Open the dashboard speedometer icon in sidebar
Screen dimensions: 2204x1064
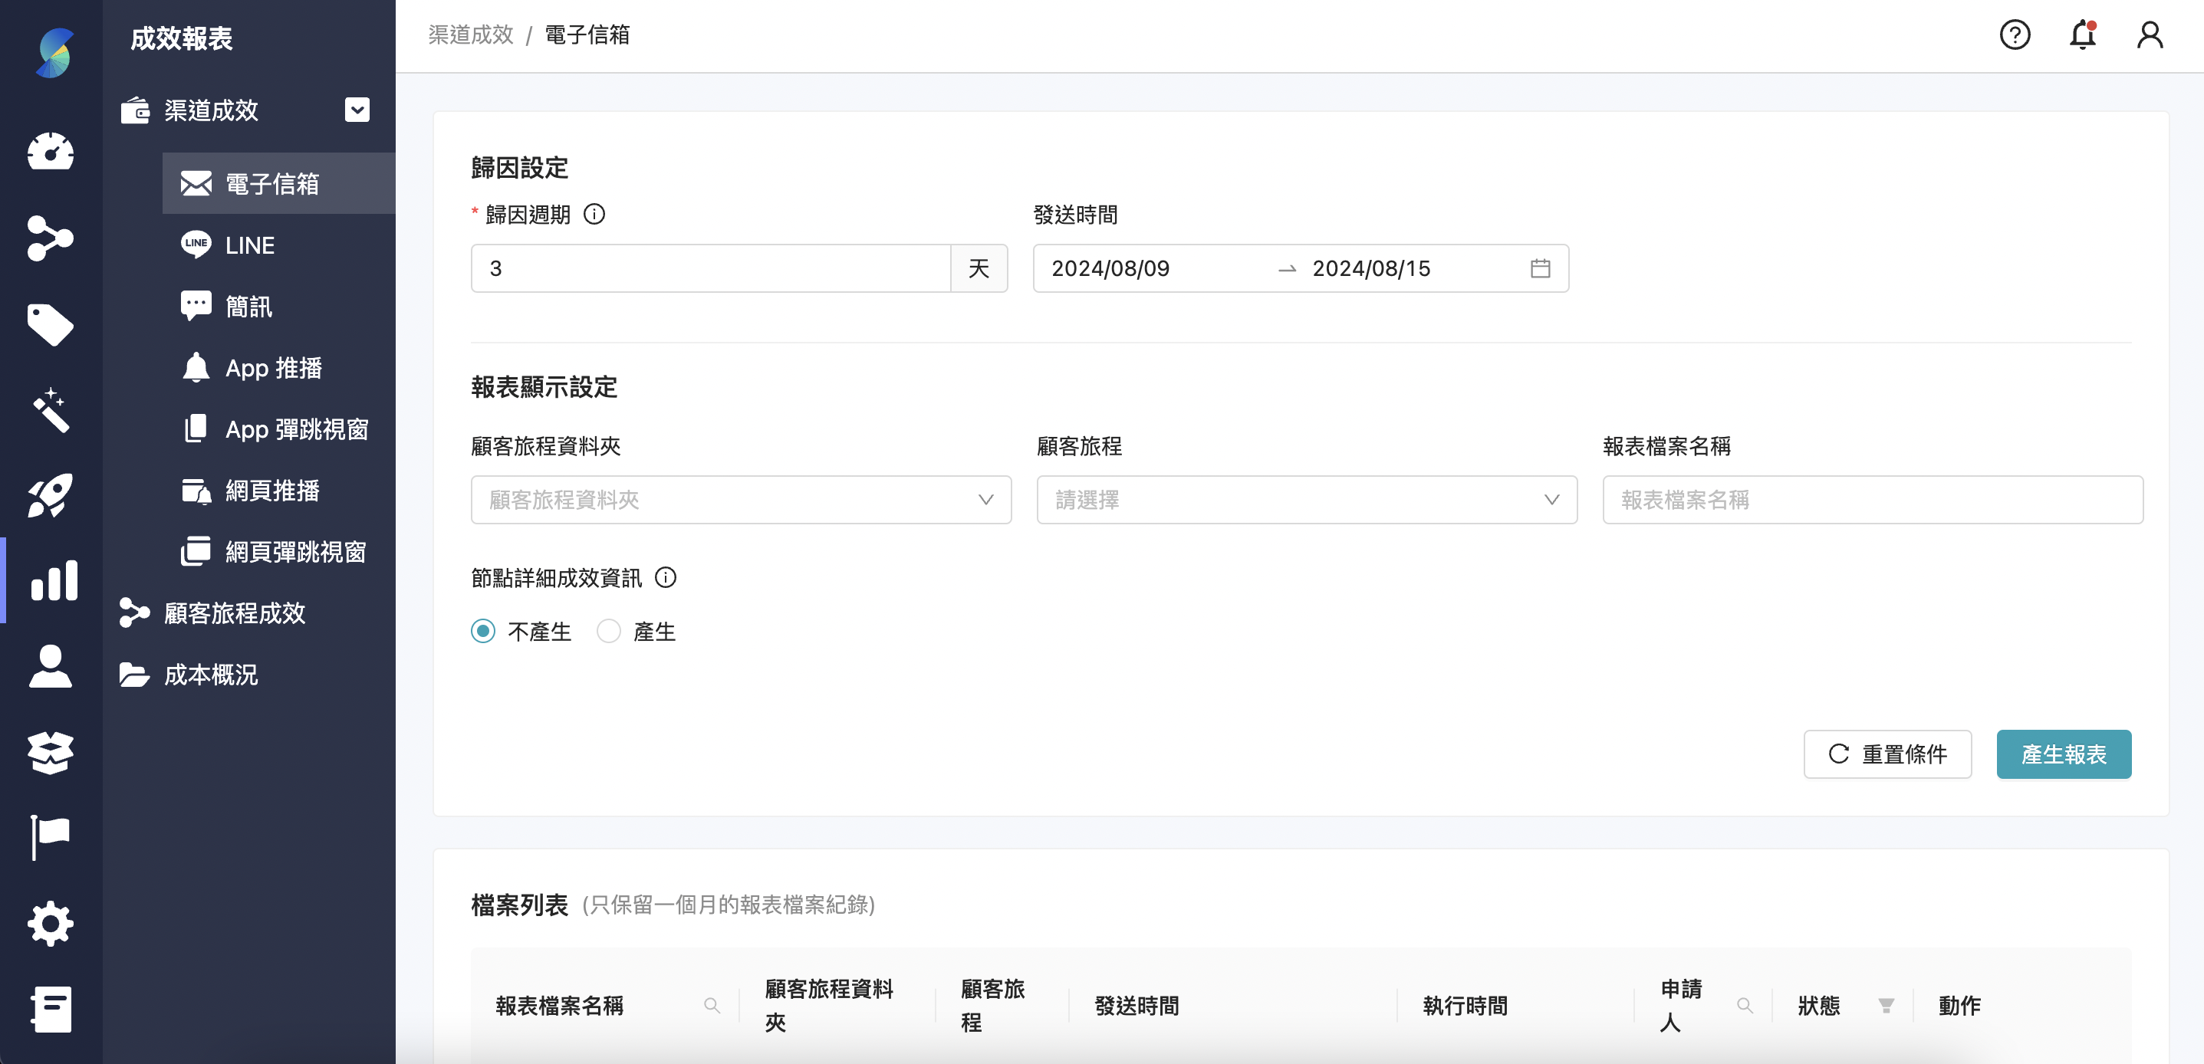point(51,153)
